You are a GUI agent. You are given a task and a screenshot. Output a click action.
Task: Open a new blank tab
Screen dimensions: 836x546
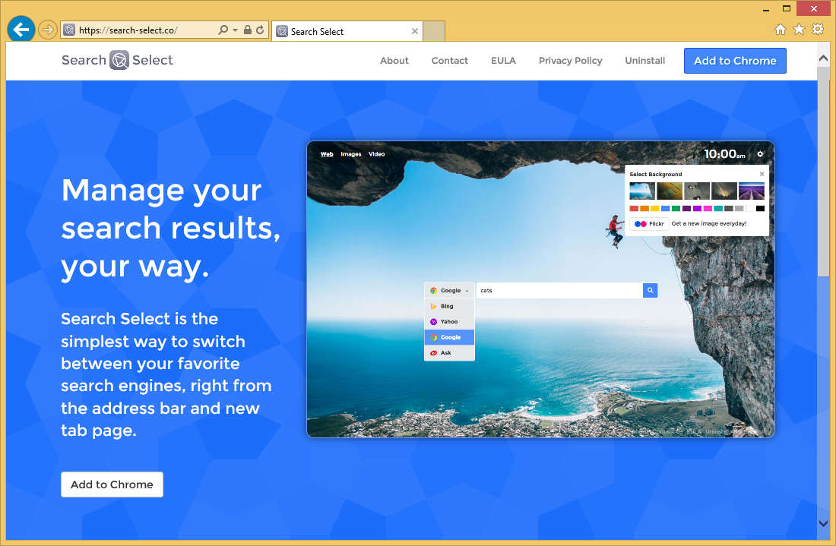pyautogui.click(x=434, y=31)
